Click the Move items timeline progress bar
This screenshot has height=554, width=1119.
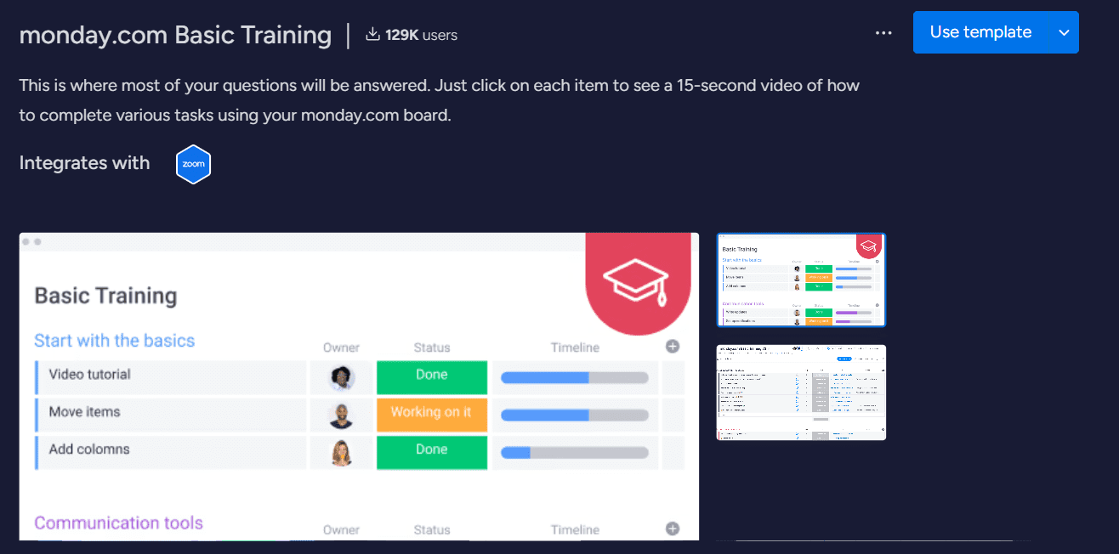575,415
